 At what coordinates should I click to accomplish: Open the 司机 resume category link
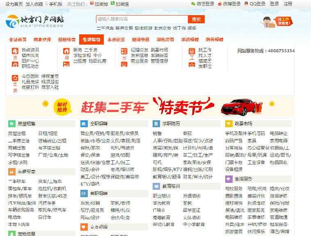157,162
